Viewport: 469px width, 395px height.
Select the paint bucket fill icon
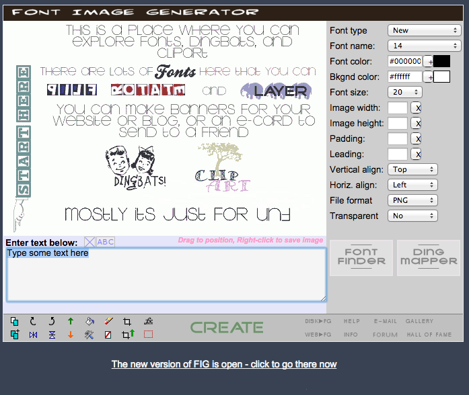click(x=89, y=321)
